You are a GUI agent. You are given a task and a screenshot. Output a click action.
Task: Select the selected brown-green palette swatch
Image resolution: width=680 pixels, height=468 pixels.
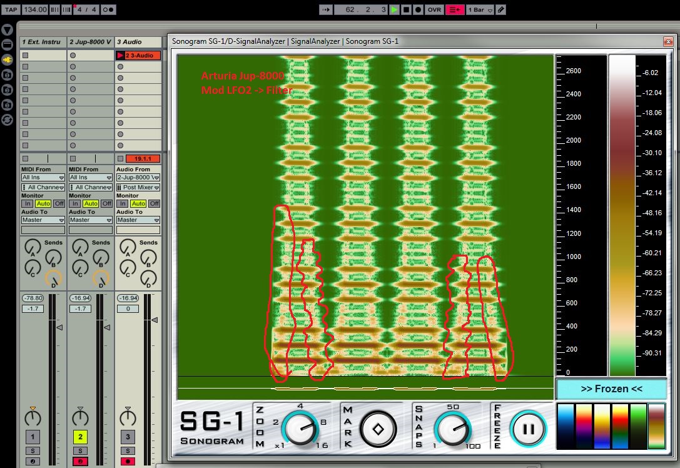pos(657,426)
